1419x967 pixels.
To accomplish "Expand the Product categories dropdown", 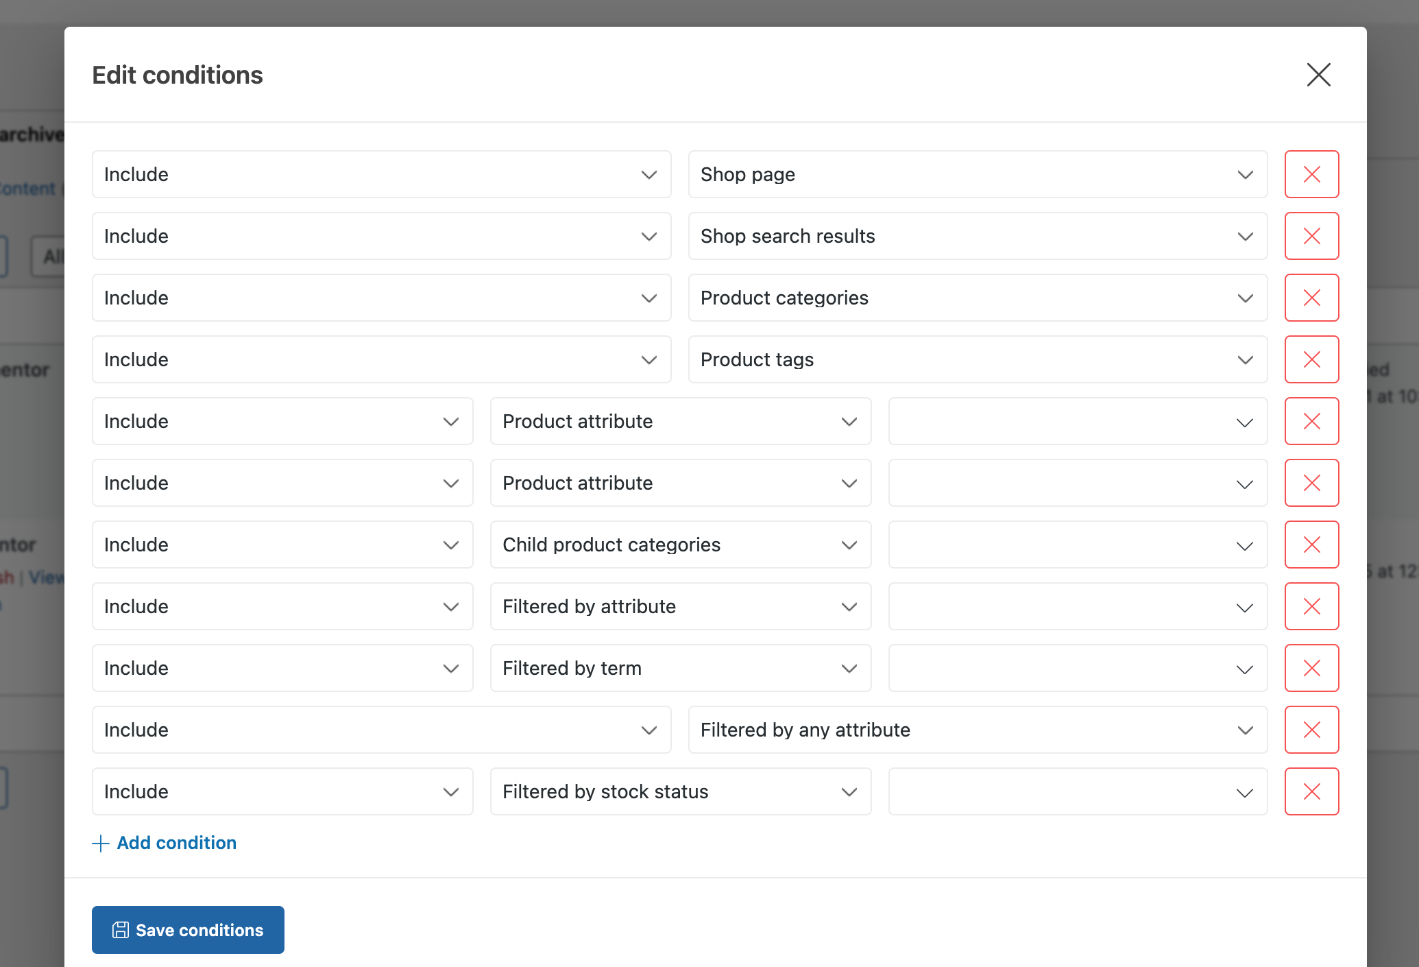I will [x=977, y=298].
